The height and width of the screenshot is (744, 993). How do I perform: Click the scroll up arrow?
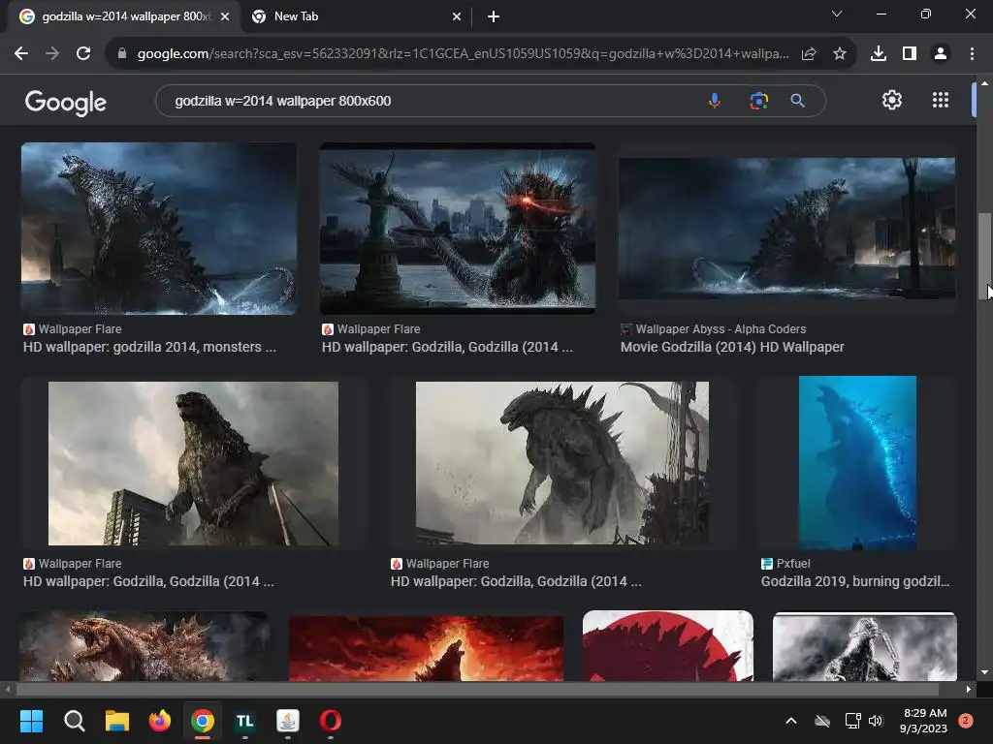(x=984, y=83)
